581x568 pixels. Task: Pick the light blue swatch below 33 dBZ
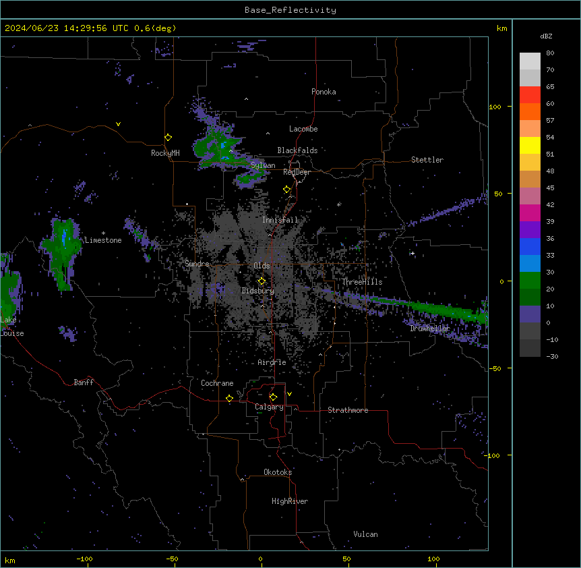[x=530, y=263]
